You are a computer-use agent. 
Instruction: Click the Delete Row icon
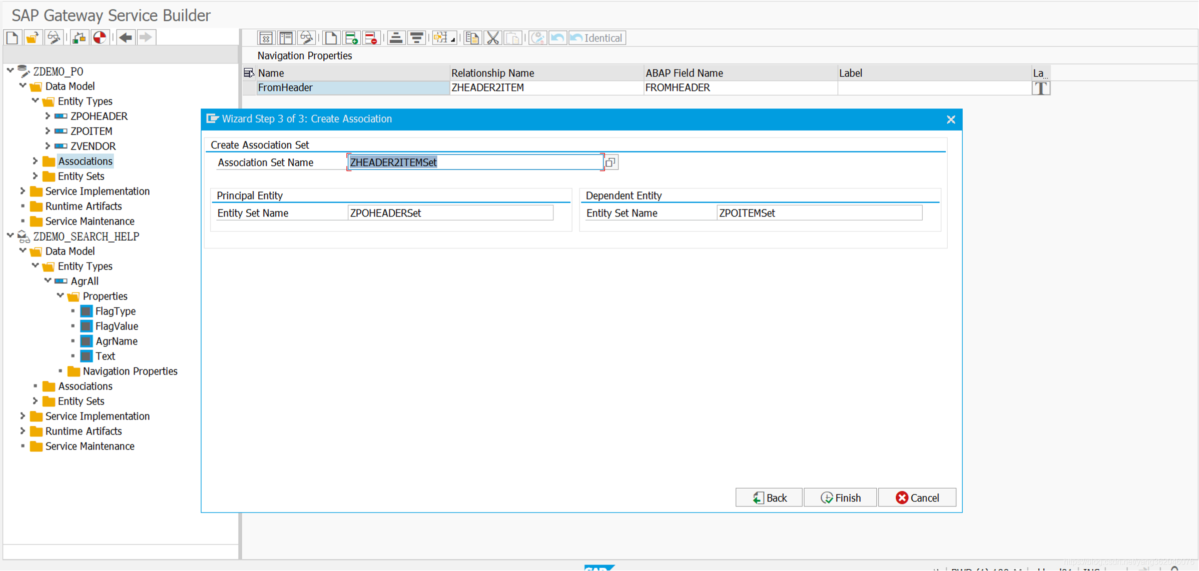click(x=371, y=38)
